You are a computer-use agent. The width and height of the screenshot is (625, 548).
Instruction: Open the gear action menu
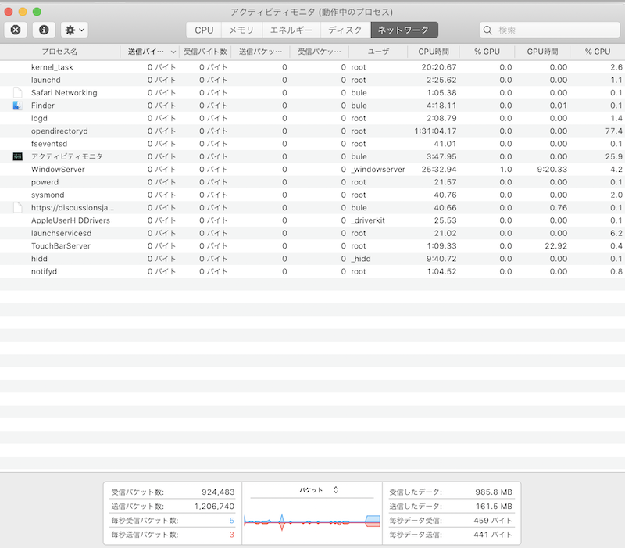[74, 30]
